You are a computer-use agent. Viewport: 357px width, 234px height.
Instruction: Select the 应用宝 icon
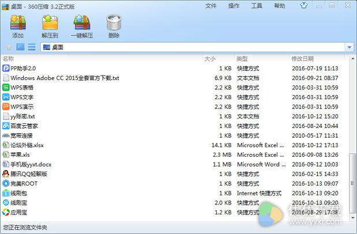coord(6,212)
